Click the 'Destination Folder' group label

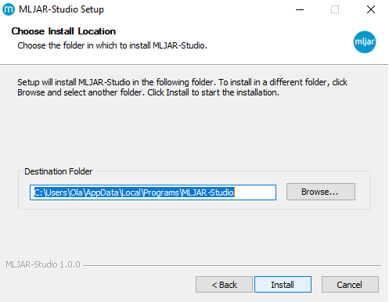[x=59, y=171]
